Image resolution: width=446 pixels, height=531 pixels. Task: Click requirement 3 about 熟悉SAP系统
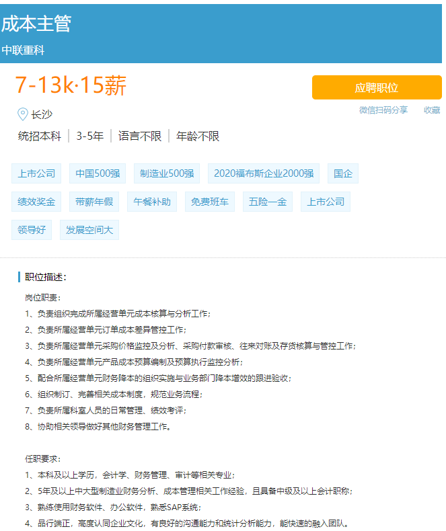click(113, 507)
